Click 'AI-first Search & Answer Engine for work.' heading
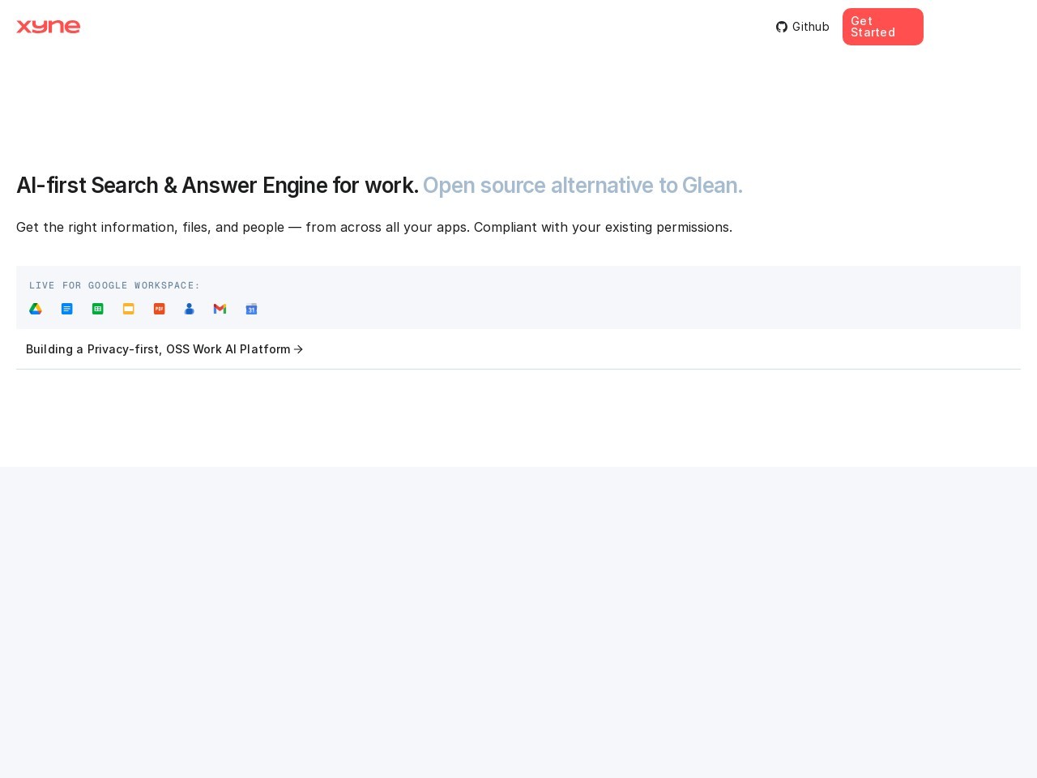1037x778 pixels. (217, 186)
